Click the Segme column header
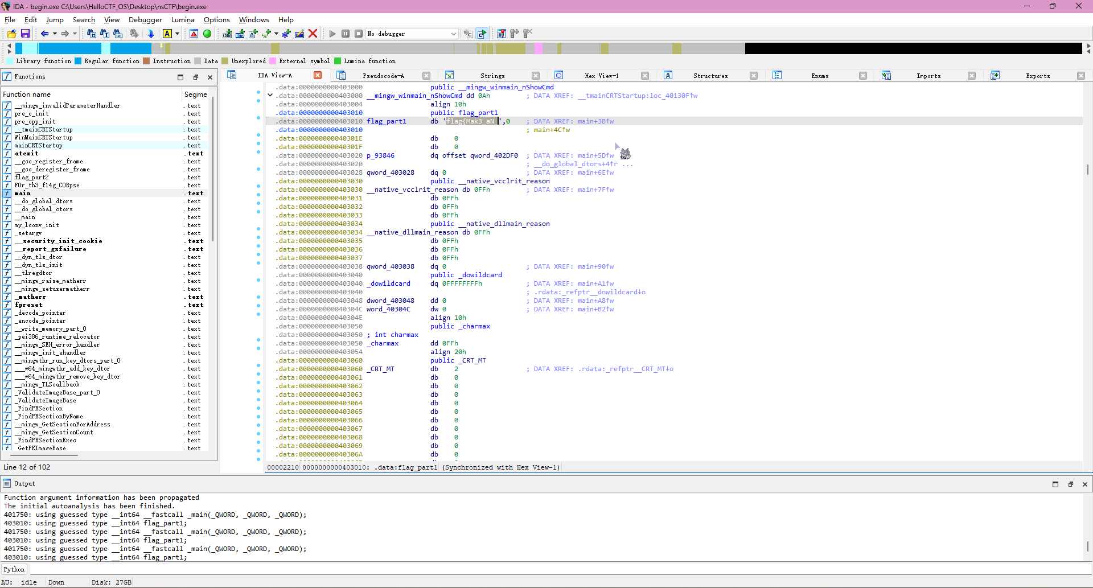 [x=195, y=94]
